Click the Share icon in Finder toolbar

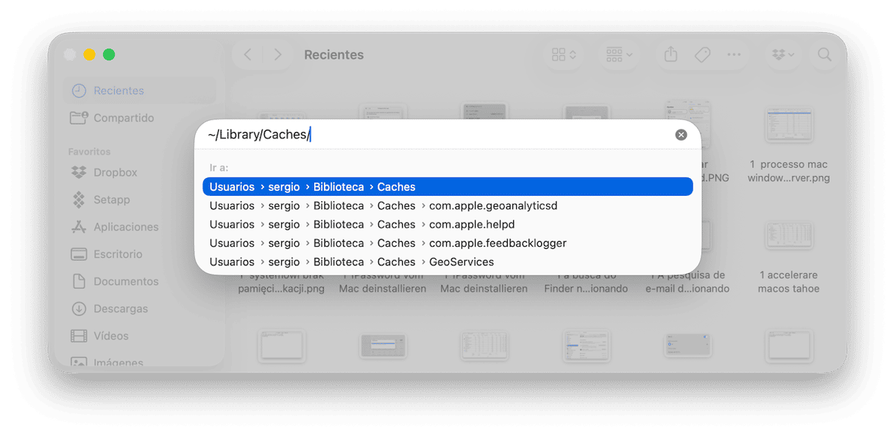pyautogui.click(x=671, y=54)
